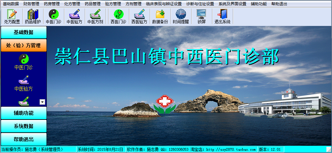Image resolution: width=332 pixels, height=153 pixels.
Task: Click the red cross hospital emblem
Action: [165, 104]
